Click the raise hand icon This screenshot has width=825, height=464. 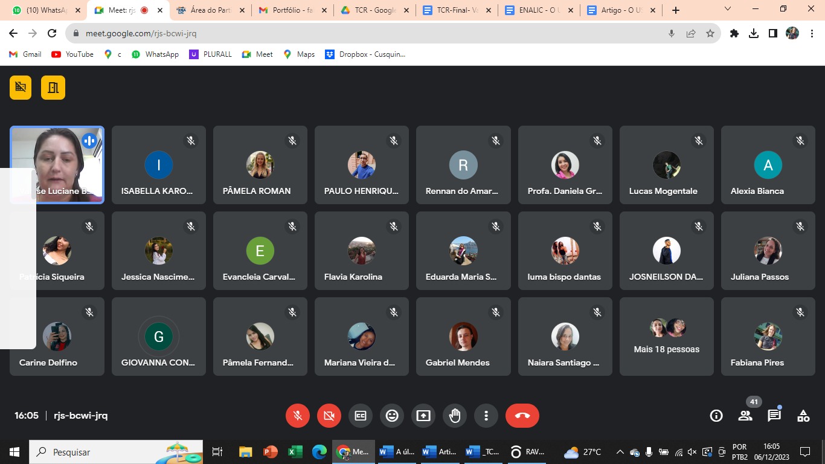point(455,416)
